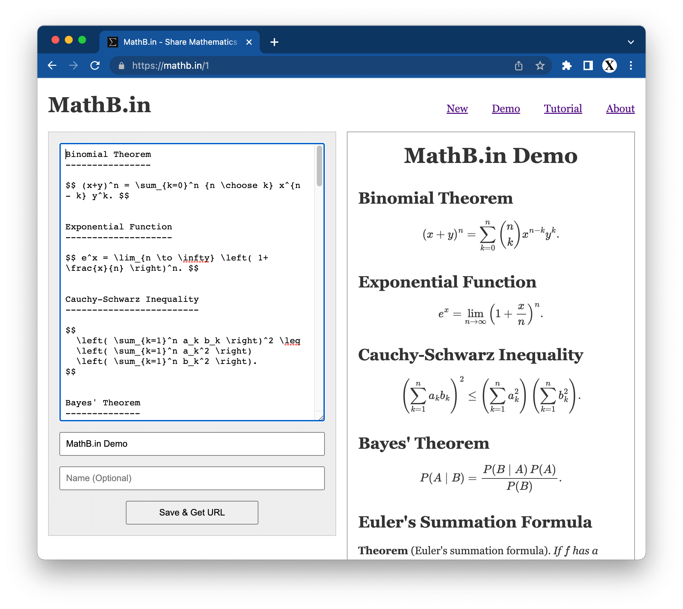Click the title field containing MathB.in Demo
The height and width of the screenshot is (609, 683).
[192, 444]
